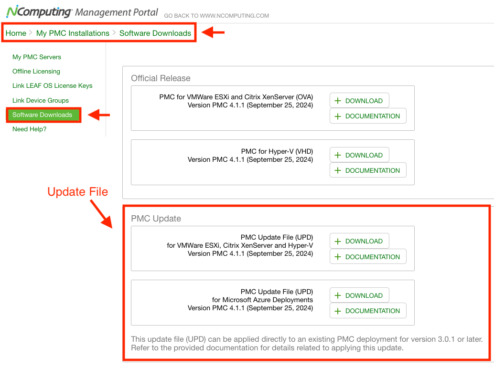Follow Go Back to www.ncomputing.com link

[216, 16]
